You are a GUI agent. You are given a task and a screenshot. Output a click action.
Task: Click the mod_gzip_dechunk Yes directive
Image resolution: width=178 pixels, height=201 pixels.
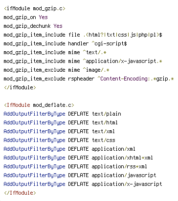coord(33,26)
